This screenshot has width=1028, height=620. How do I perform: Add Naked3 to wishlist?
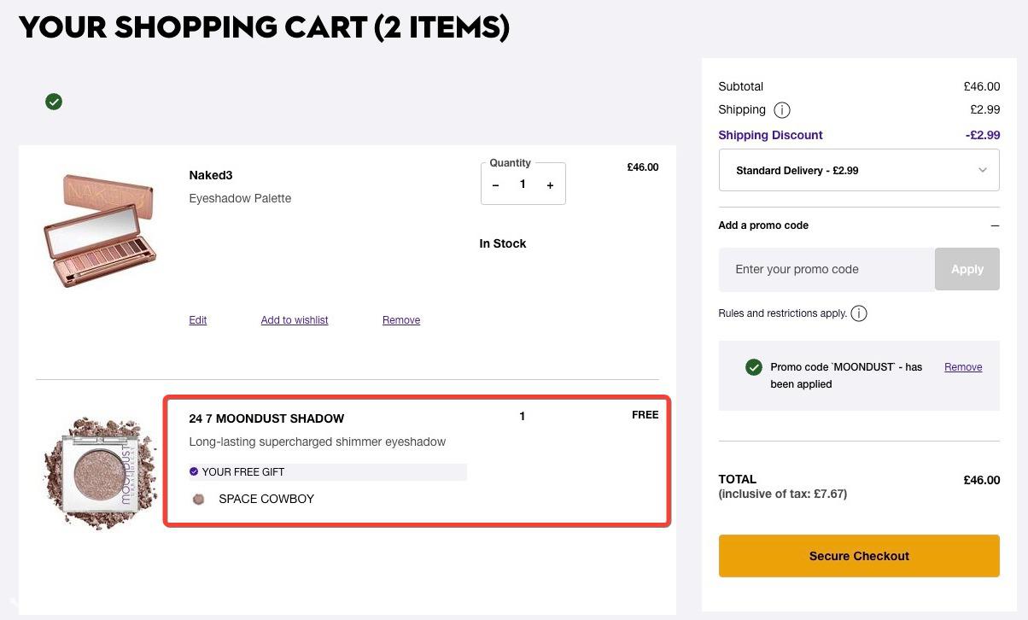(x=295, y=320)
